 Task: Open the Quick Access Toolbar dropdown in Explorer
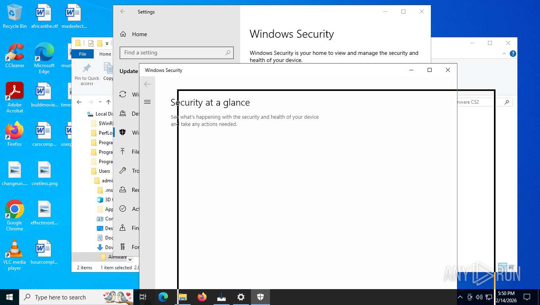coord(107,43)
